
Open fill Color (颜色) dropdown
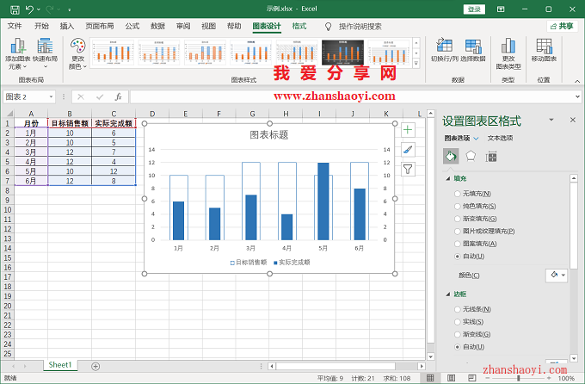(x=557, y=276)
